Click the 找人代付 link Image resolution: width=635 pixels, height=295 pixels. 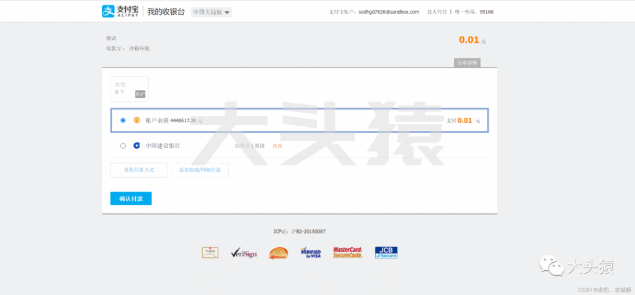point(437,12)
